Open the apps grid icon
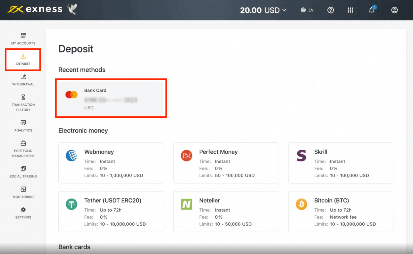This screenshot has width=413, height=254. point(350,10)
